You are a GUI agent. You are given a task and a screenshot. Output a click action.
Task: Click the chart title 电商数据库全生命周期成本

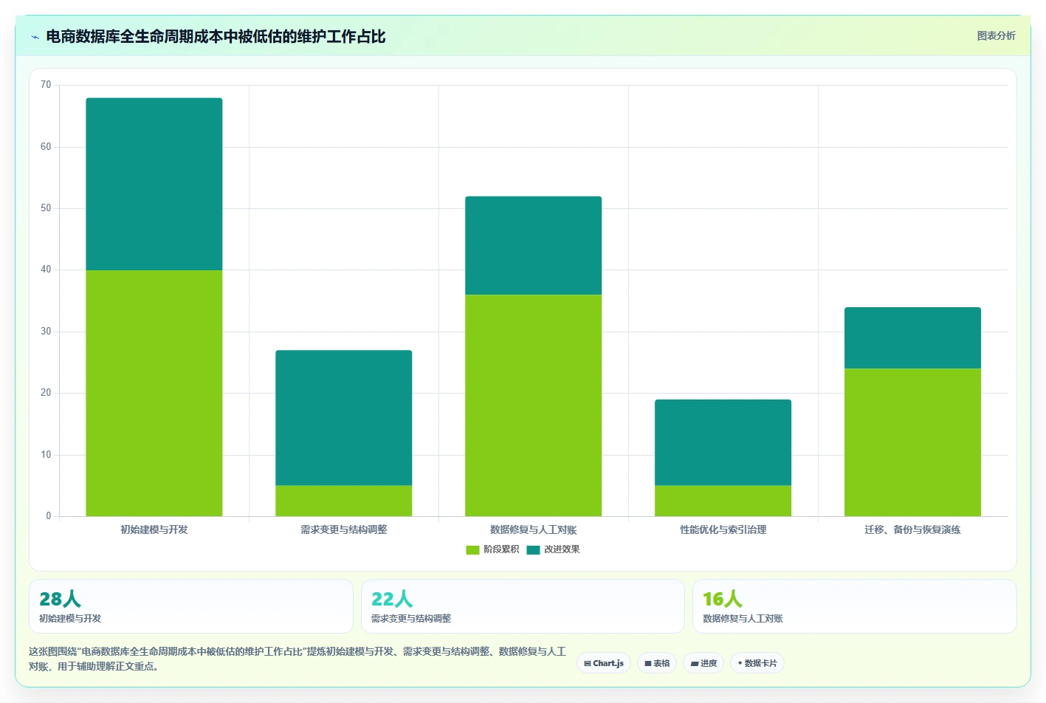tap(216, 37)
